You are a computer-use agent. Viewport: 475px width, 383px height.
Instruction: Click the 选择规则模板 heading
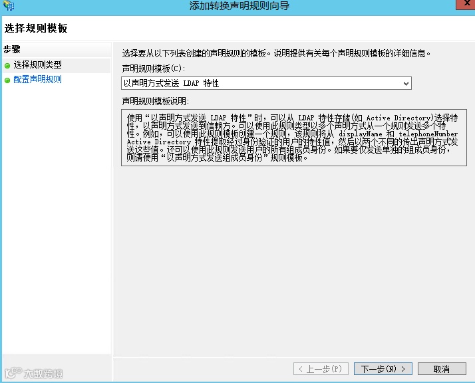(36, 28)
